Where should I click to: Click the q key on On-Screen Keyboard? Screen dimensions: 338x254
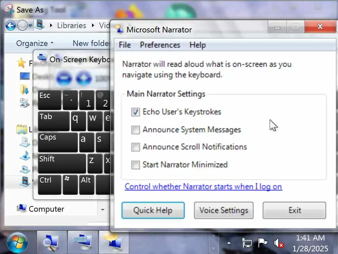[79, 121]
